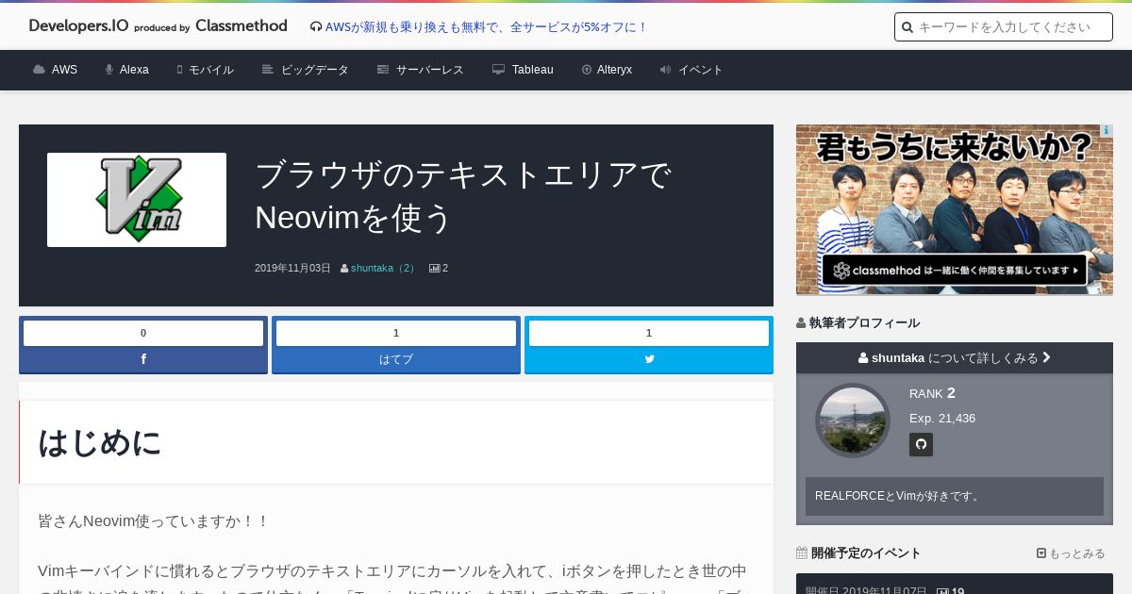Click the text 皆さんNeovim使っていますか！！
The height and width of the screenshot is (594, 1132).
154,520
